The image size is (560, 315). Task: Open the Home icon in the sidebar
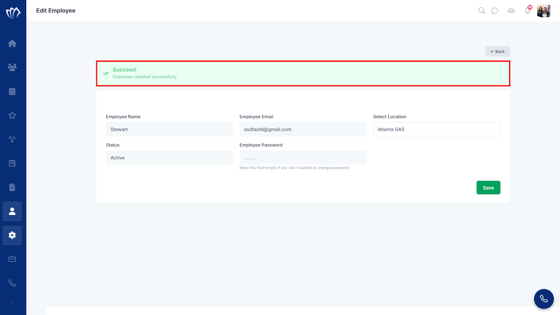coord(12,43)
